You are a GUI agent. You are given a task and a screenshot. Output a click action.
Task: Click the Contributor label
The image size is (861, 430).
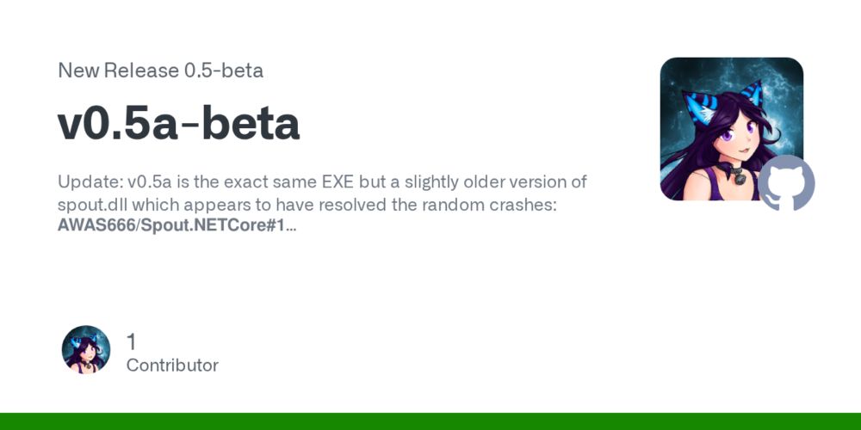click(172, 365)
